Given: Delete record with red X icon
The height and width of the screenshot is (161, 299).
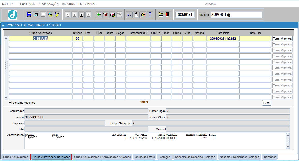Looking at the screenshot, I should [106, 15].
